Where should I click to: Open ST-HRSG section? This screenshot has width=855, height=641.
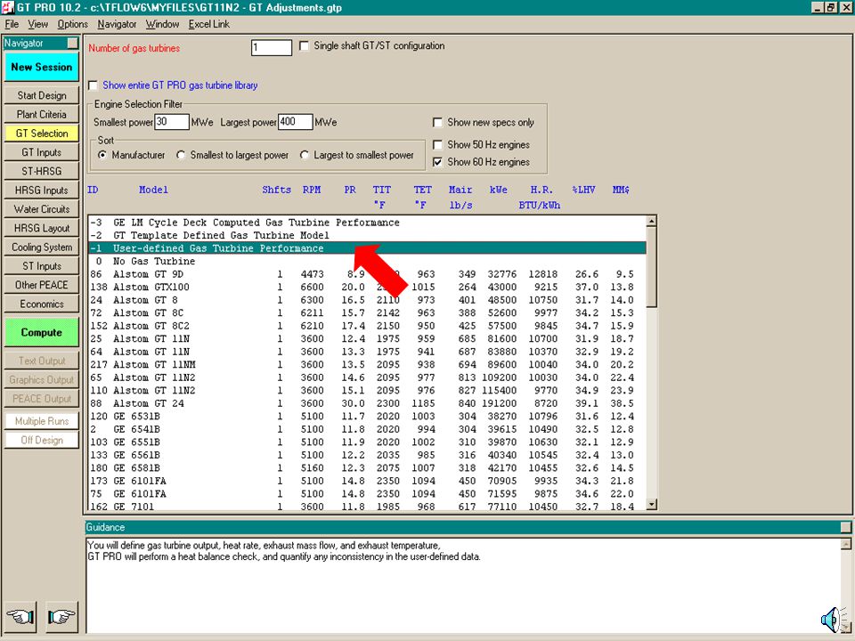coord(42,171)
